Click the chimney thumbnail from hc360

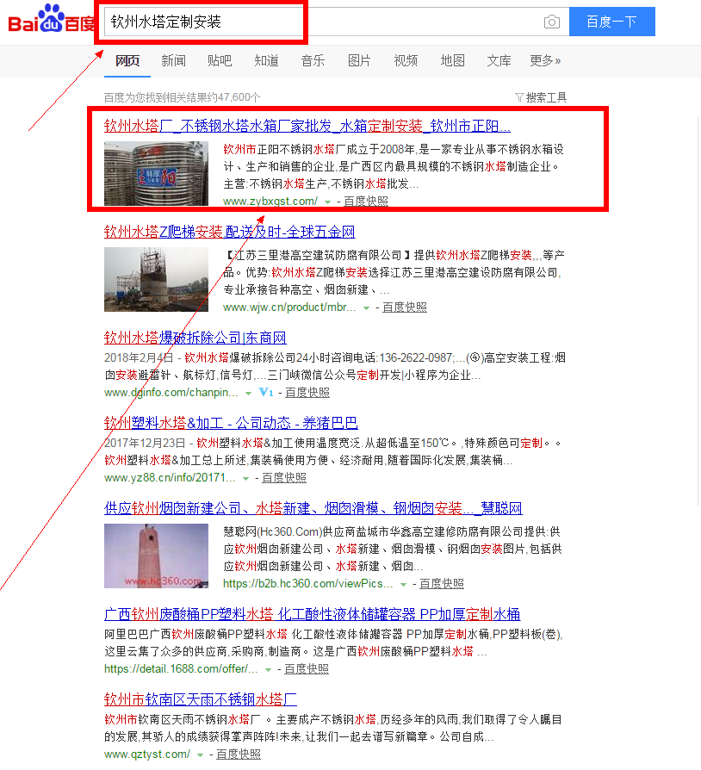156,556
